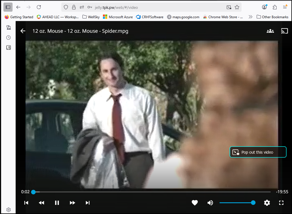Open synced tabs sidebar icon
Viewport: 292px width, 214px height.
(x=9, y=28)
